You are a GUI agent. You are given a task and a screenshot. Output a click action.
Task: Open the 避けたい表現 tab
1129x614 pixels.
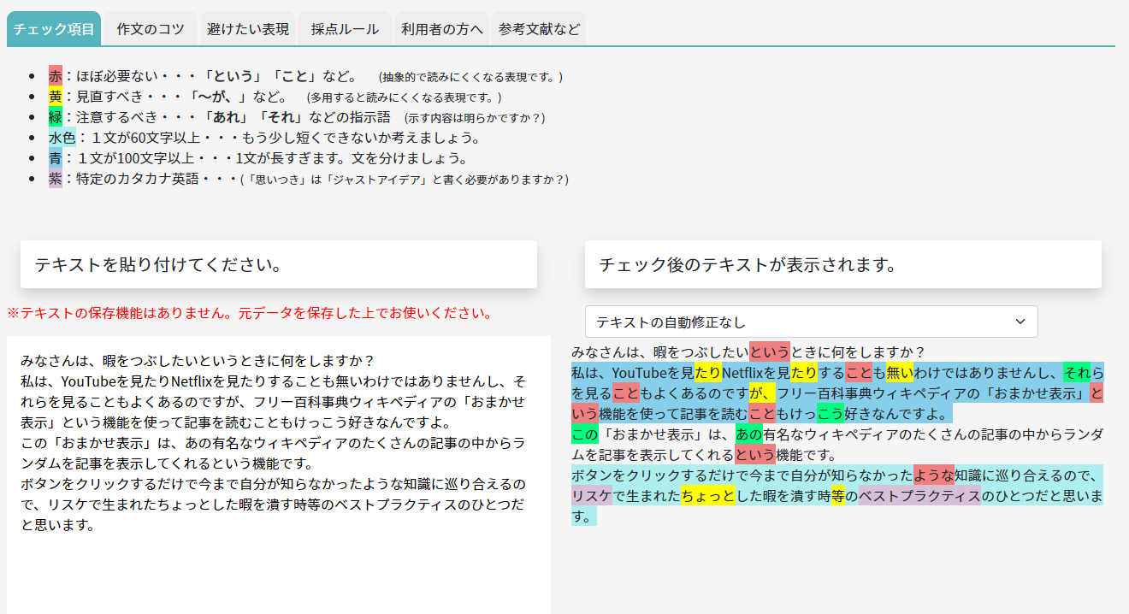tap(246, 27)
